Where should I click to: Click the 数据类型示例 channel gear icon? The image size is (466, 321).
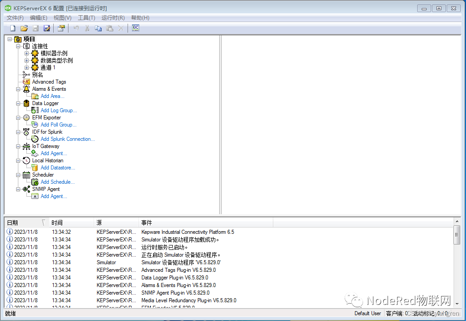point(35,60)
